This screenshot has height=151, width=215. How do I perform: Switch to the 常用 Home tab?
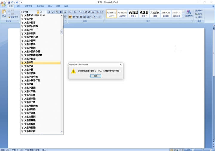click(11, 6)
